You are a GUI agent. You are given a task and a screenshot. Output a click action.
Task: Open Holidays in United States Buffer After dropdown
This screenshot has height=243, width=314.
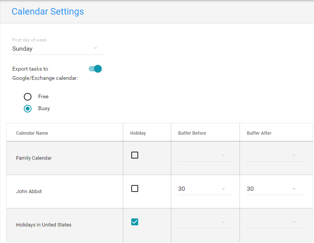tap(274, 222)
